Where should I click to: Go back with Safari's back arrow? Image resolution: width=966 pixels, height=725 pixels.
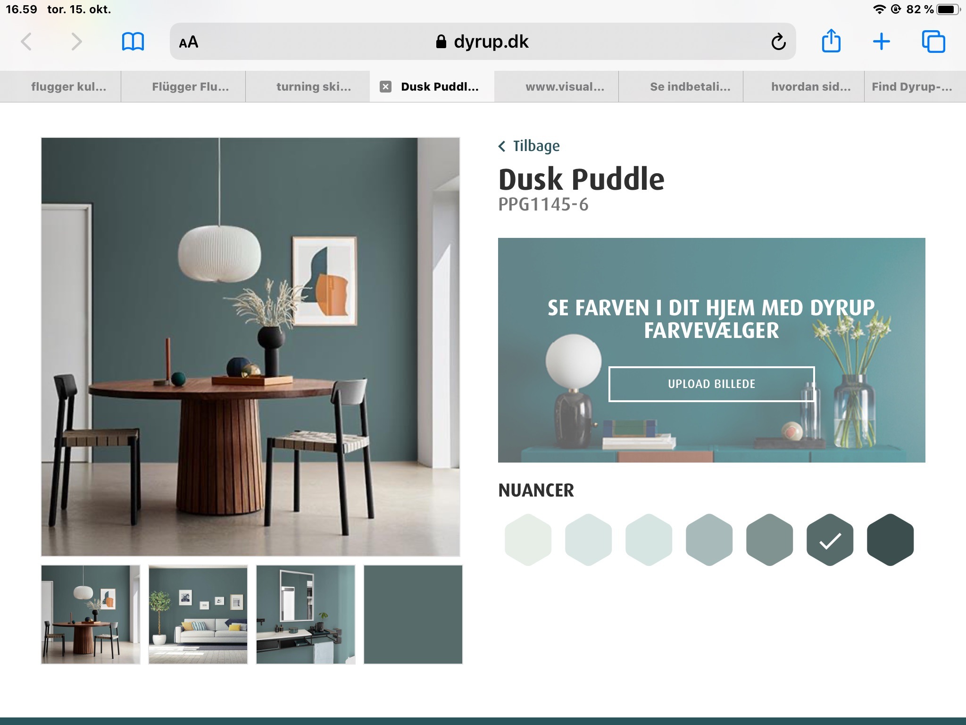(26, 42)
